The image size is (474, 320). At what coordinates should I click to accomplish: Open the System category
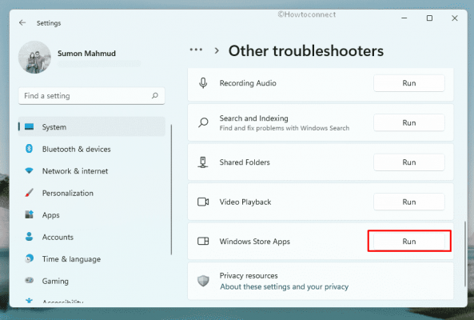(x=92, y=126)
